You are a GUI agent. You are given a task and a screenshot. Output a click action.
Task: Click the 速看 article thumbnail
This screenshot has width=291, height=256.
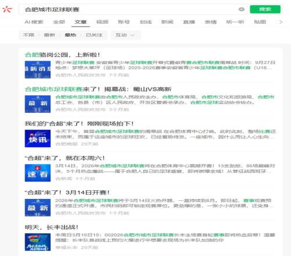pyautogui.click(x=38, y=173)
